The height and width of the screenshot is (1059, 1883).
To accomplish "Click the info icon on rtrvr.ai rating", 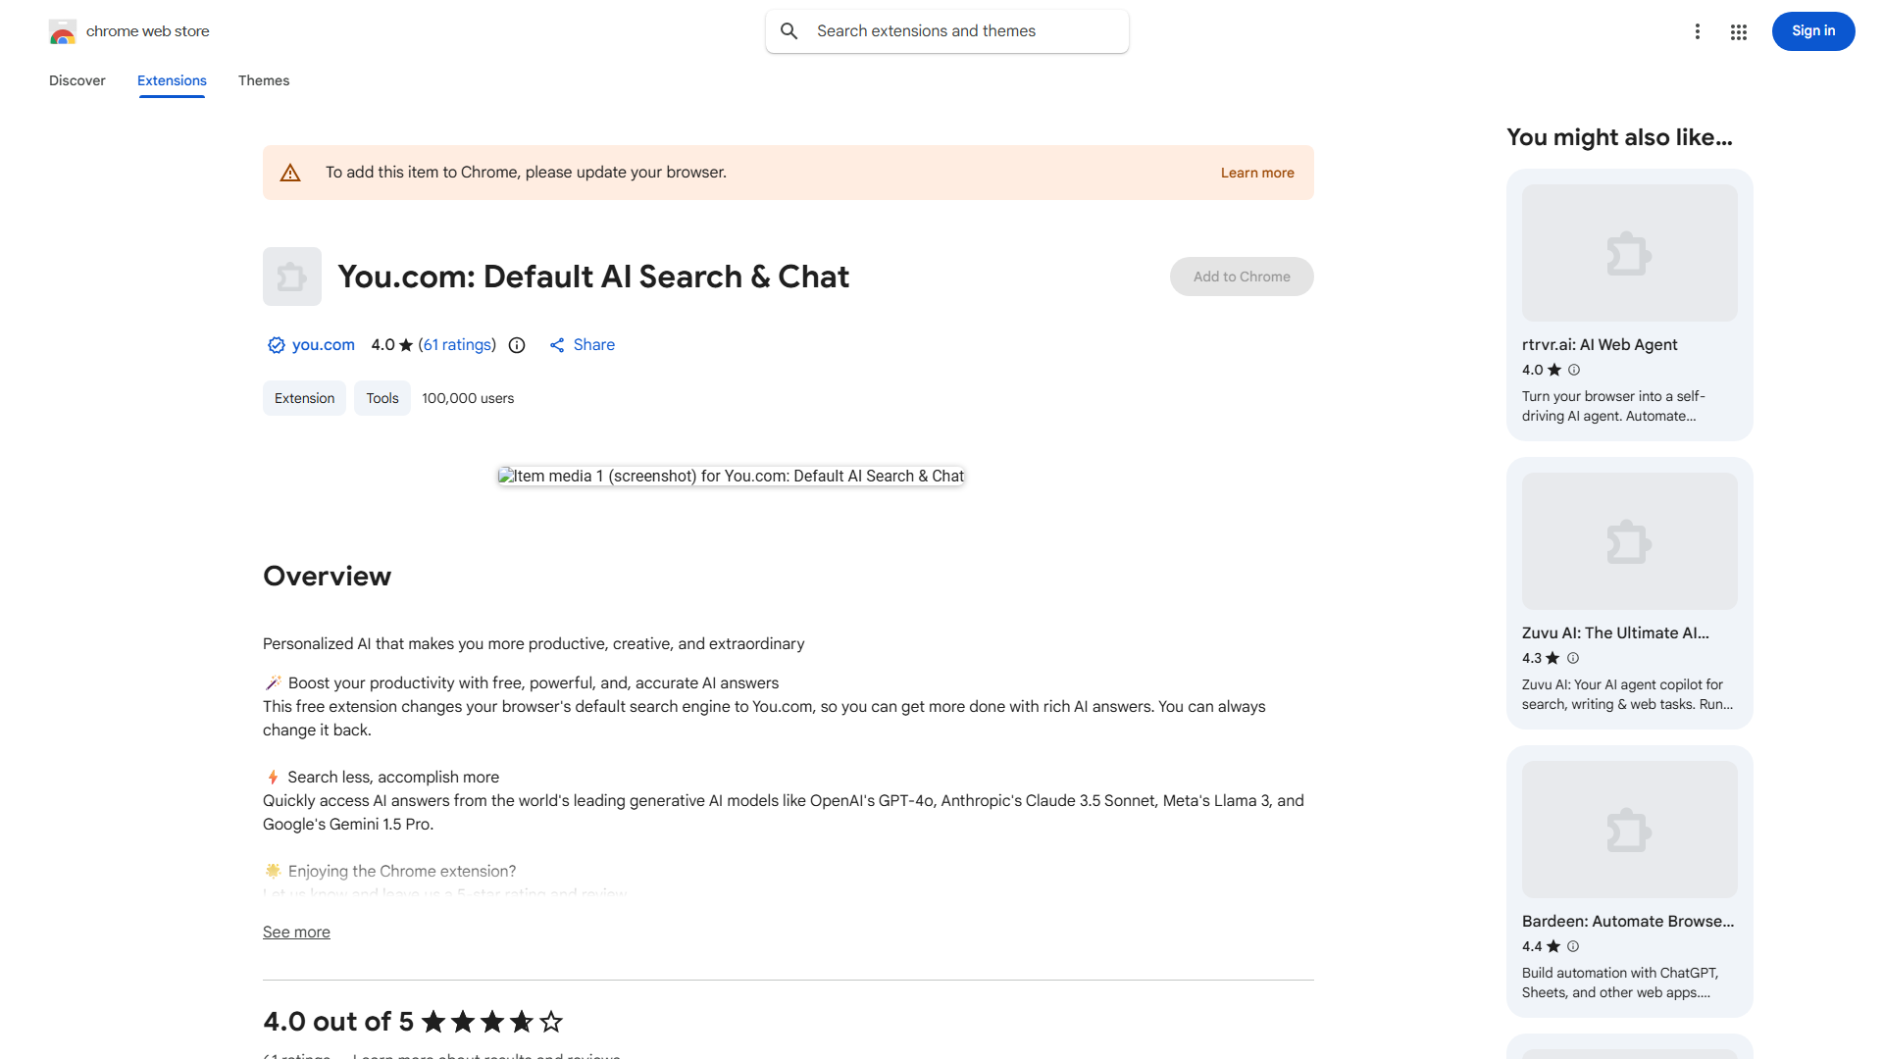I will [x=1574, y=370].
